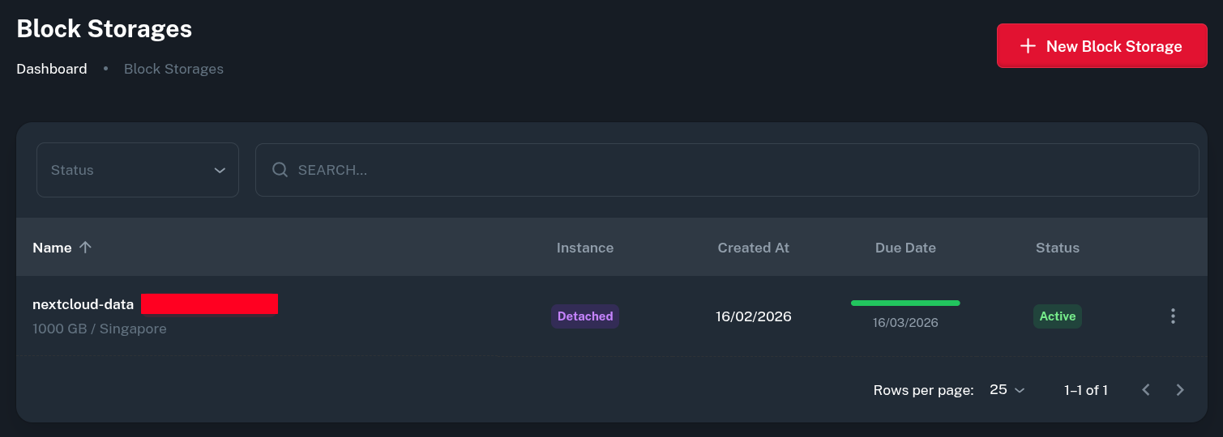Open the Status filter dropdown
1223x437 pixels.
[x=137, y=170]
